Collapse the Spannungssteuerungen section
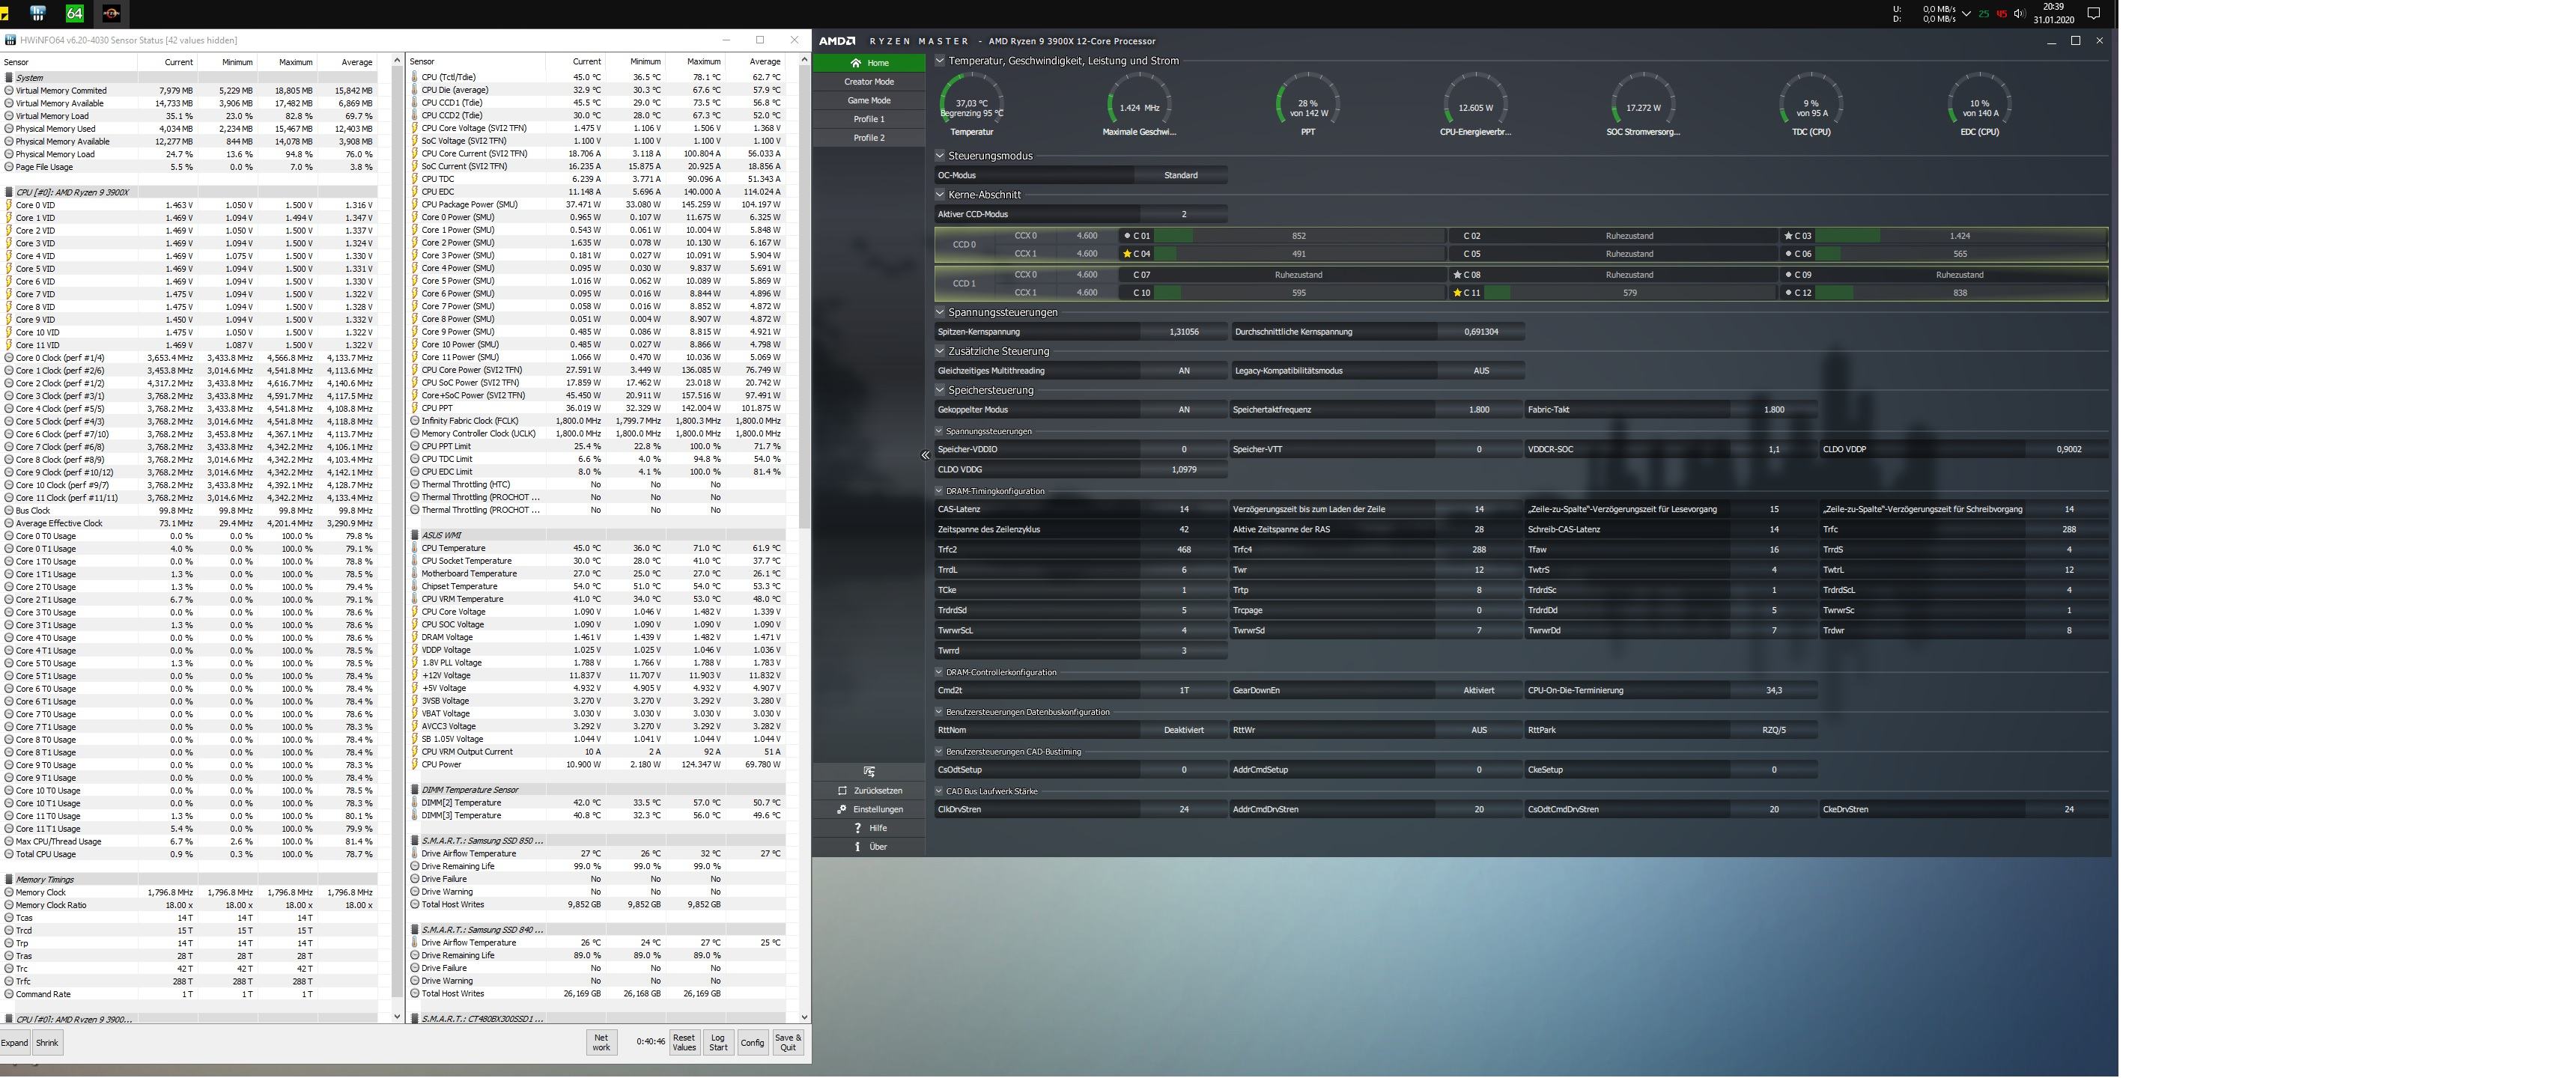This screenshot has height=1078, width=2576. 940,312
